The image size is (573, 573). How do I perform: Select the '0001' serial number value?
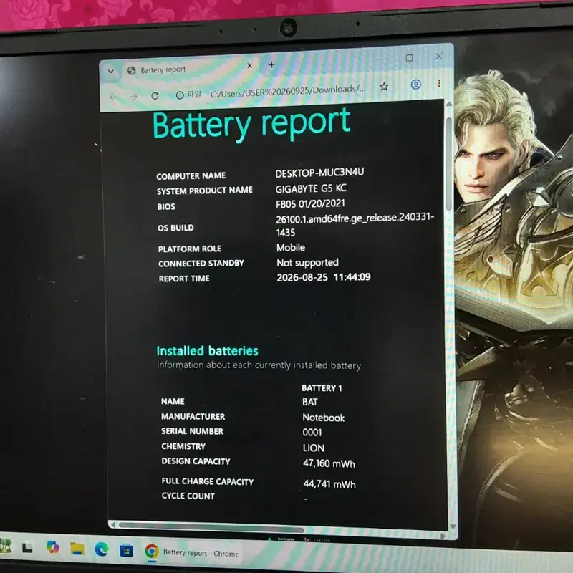[312, 433]
